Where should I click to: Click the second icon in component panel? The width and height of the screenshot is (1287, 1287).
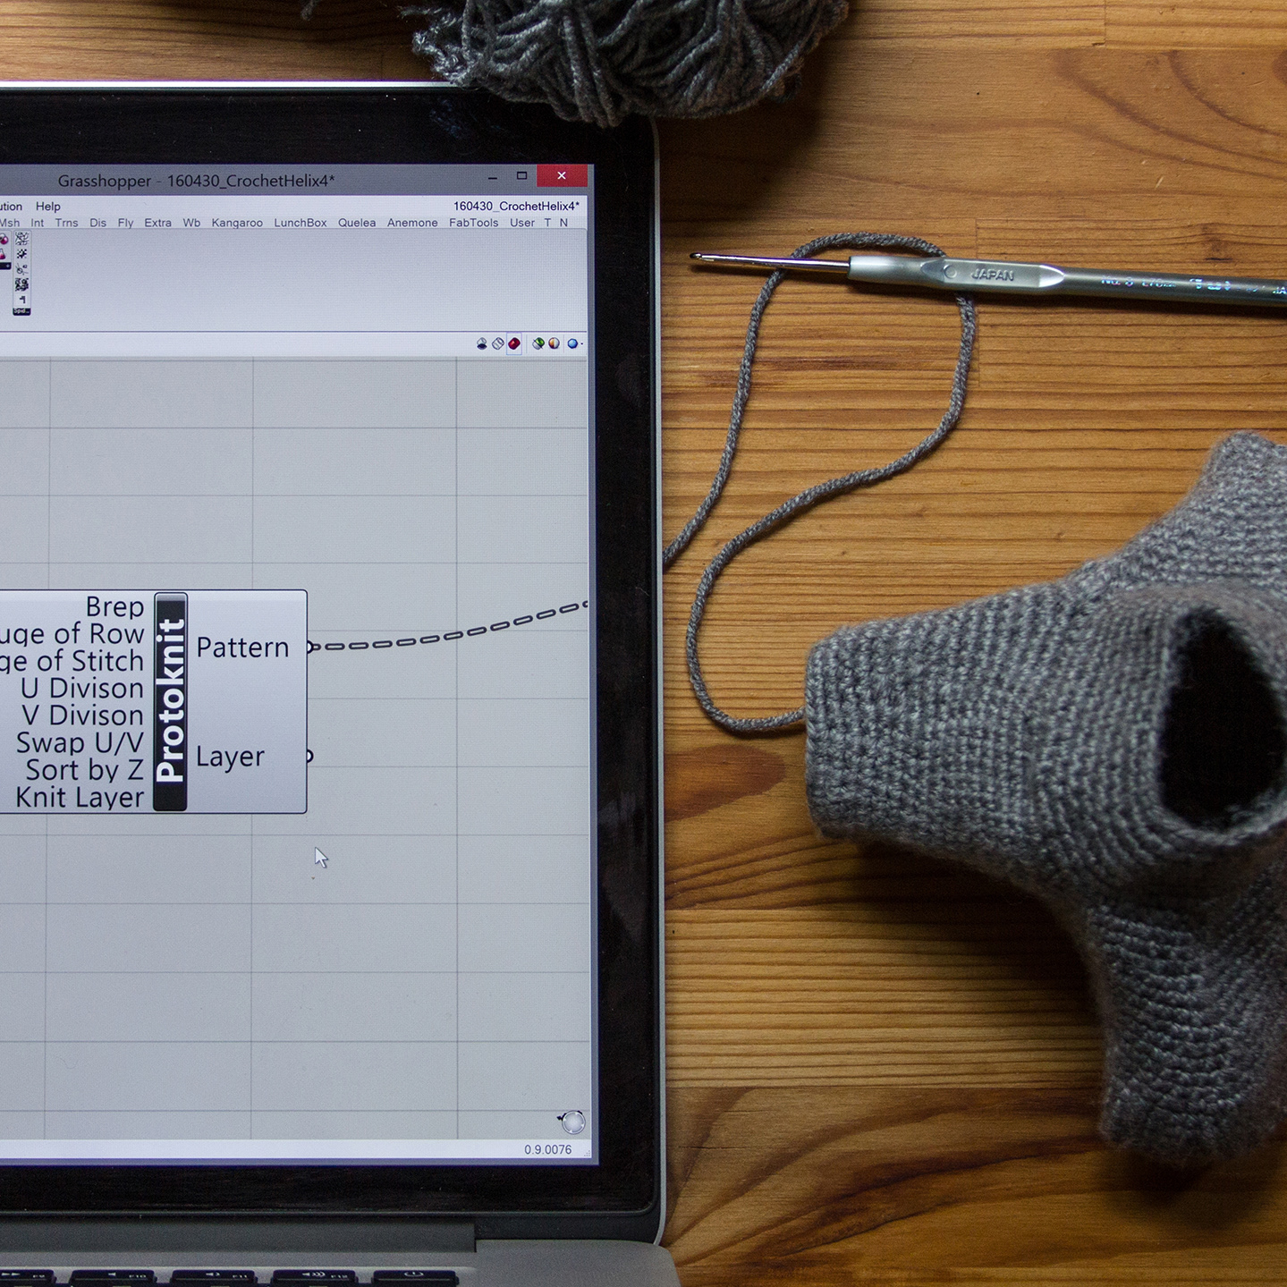(x=22, y=254)
